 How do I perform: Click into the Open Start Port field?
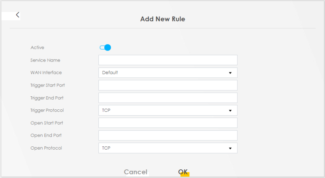168,123
